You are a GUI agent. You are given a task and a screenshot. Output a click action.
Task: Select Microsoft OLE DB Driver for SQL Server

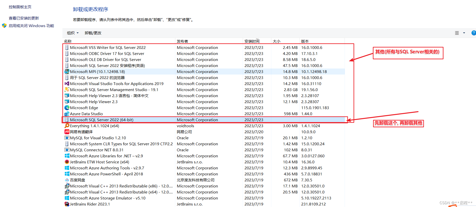(x=204, y=59)
